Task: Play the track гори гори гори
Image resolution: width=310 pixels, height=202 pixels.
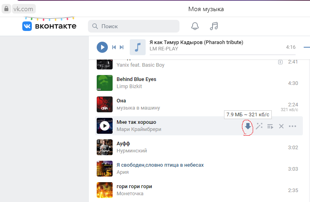Action: pos(134,187)
